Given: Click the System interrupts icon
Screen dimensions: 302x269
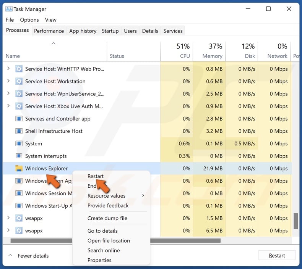Looking at the screenshot, I should [19, 156].
